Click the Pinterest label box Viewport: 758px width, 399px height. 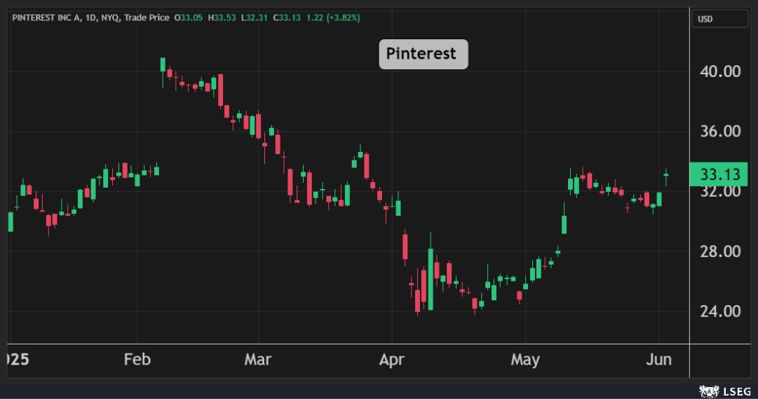tap(423, 54)
